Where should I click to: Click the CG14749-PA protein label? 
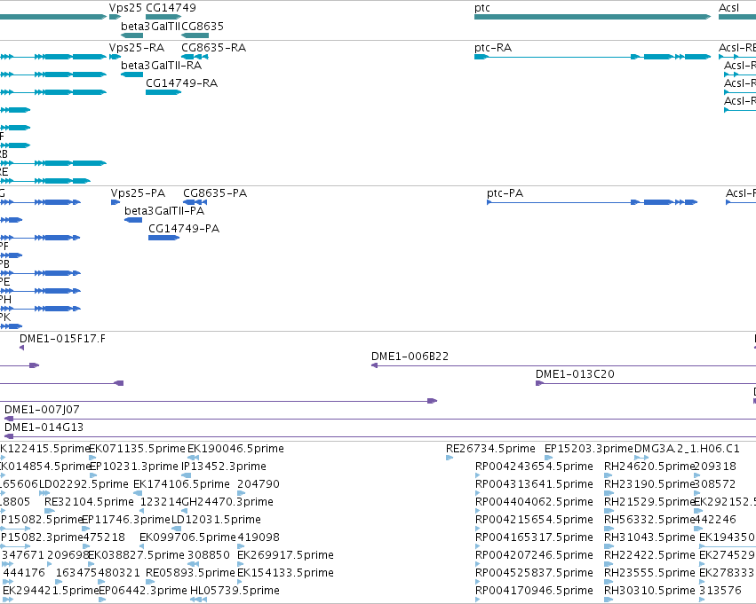[184, 229]
